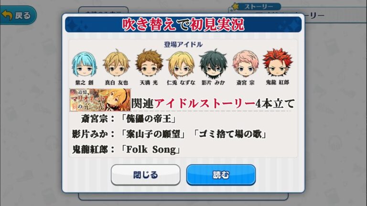The width and height of the screenshot is (367, 206).
Task: Start reading with the blue 読む button
Action: click(x=221, y=175)
